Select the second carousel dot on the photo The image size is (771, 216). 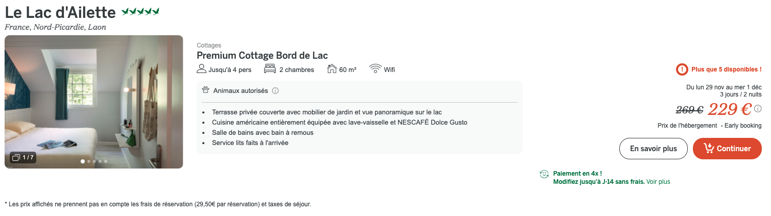pyautogui.click(x=89, y=161)
